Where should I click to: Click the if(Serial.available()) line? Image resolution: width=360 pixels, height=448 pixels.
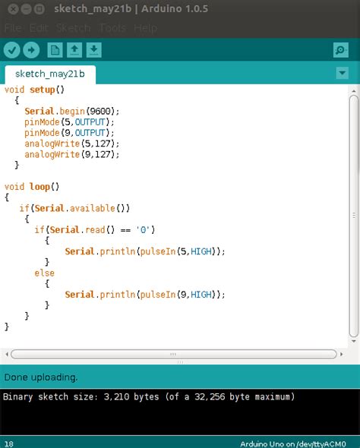(74, 208)
